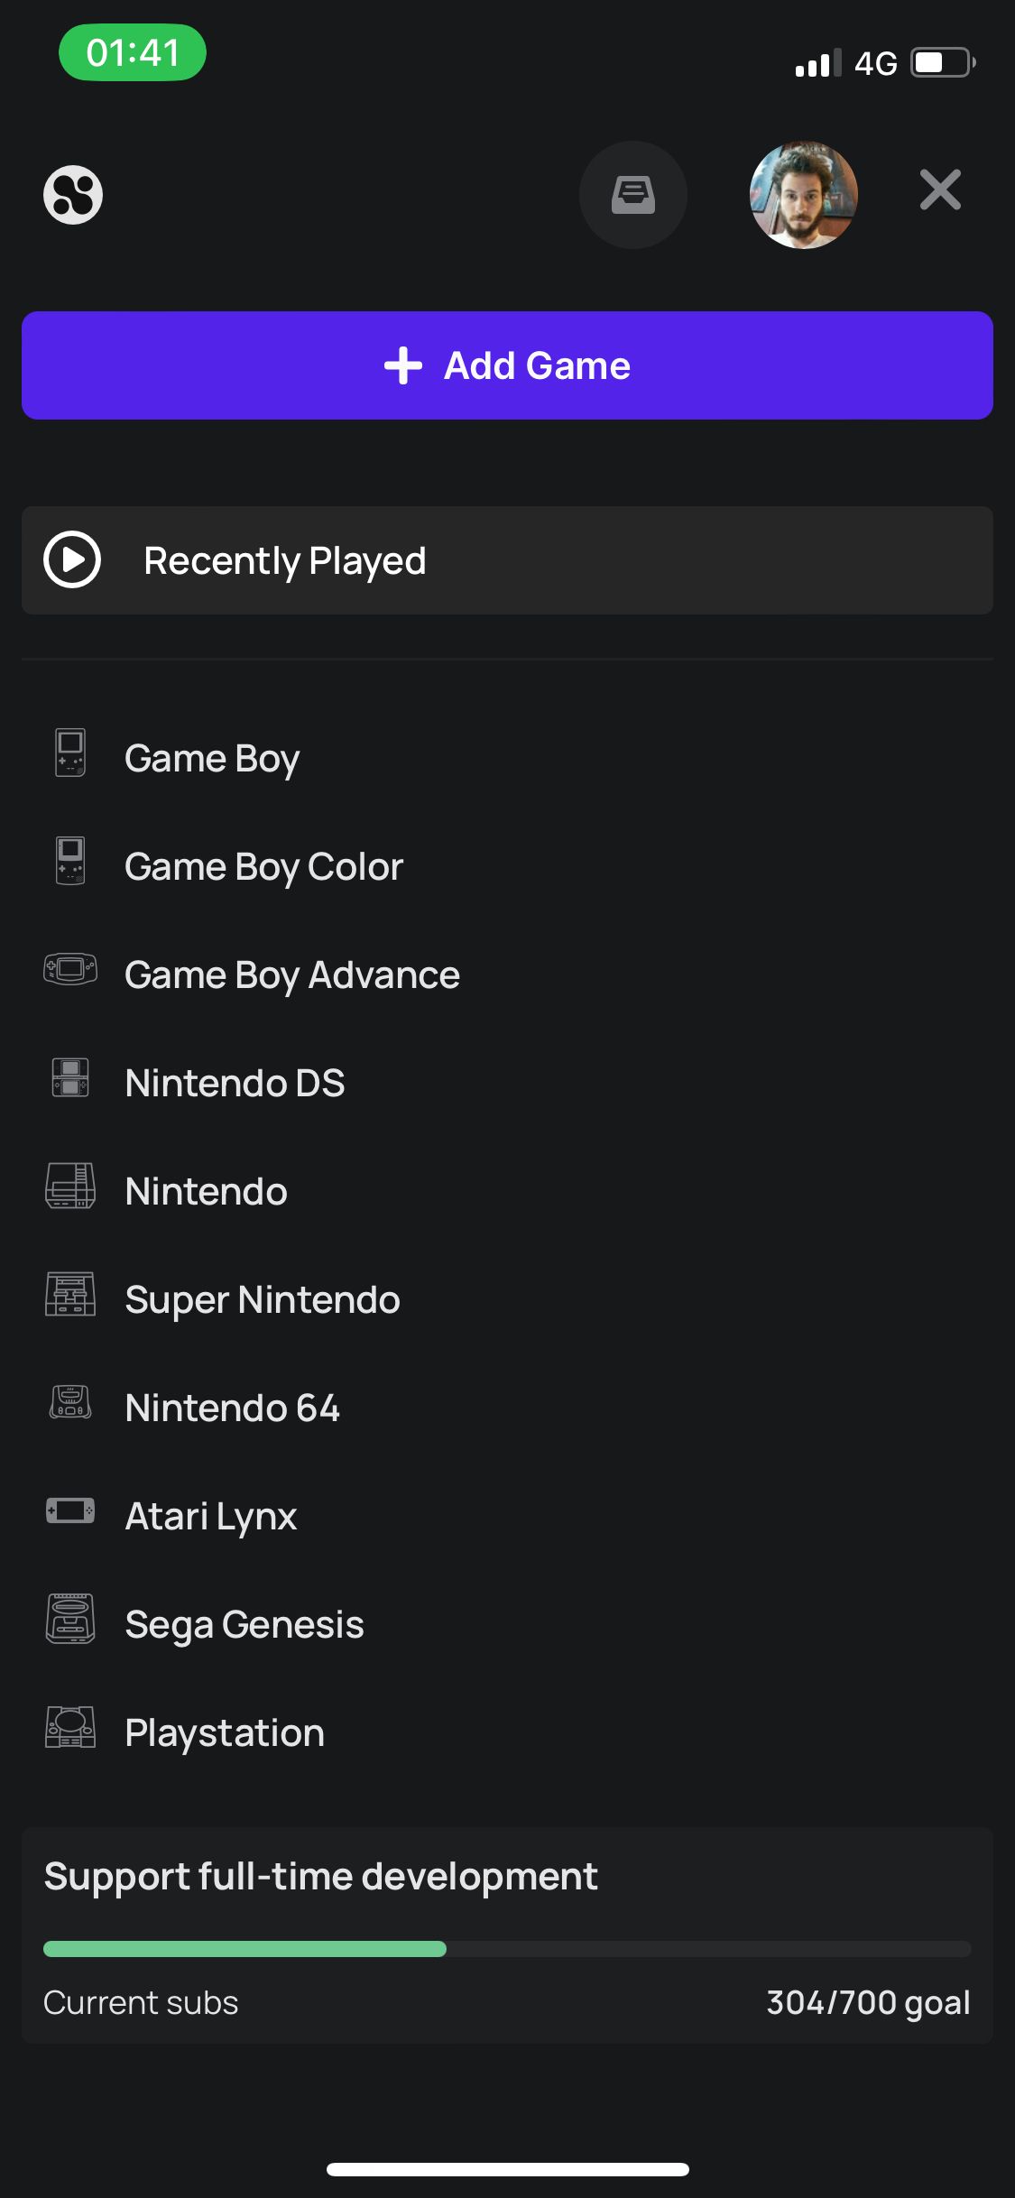The height and width of the screenshot is (2198, 1015).
Task: Tap the Game Boy Advance icon
Action: click(70, 970)
